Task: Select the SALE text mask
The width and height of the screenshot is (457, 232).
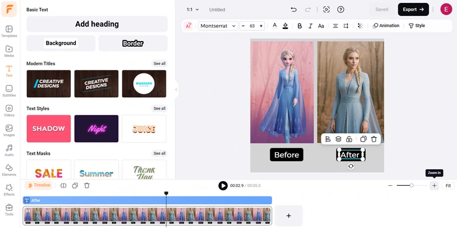Action: tap(49, 170)
